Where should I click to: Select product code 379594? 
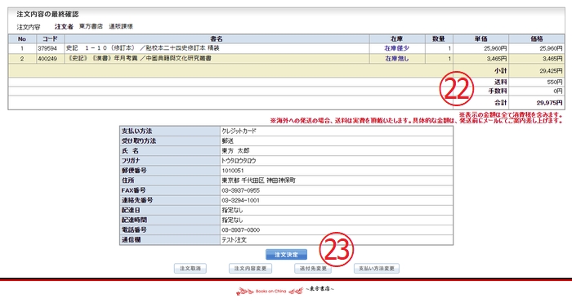click(x=47, y=48)
